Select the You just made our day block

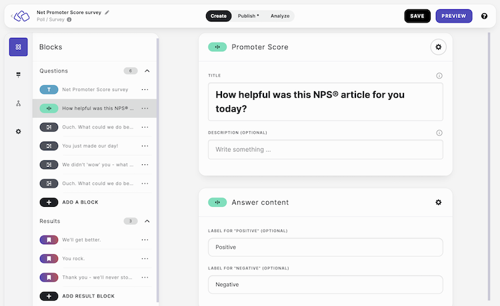click(x=95, y=146)
